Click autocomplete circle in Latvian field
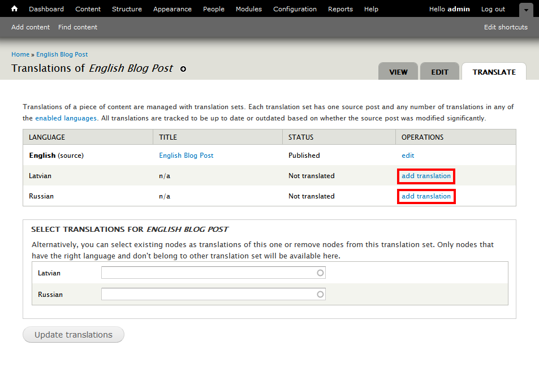Image resolution: width=539 pixels, height=380 pixels. pyautogui.click(x=320, y=273)
